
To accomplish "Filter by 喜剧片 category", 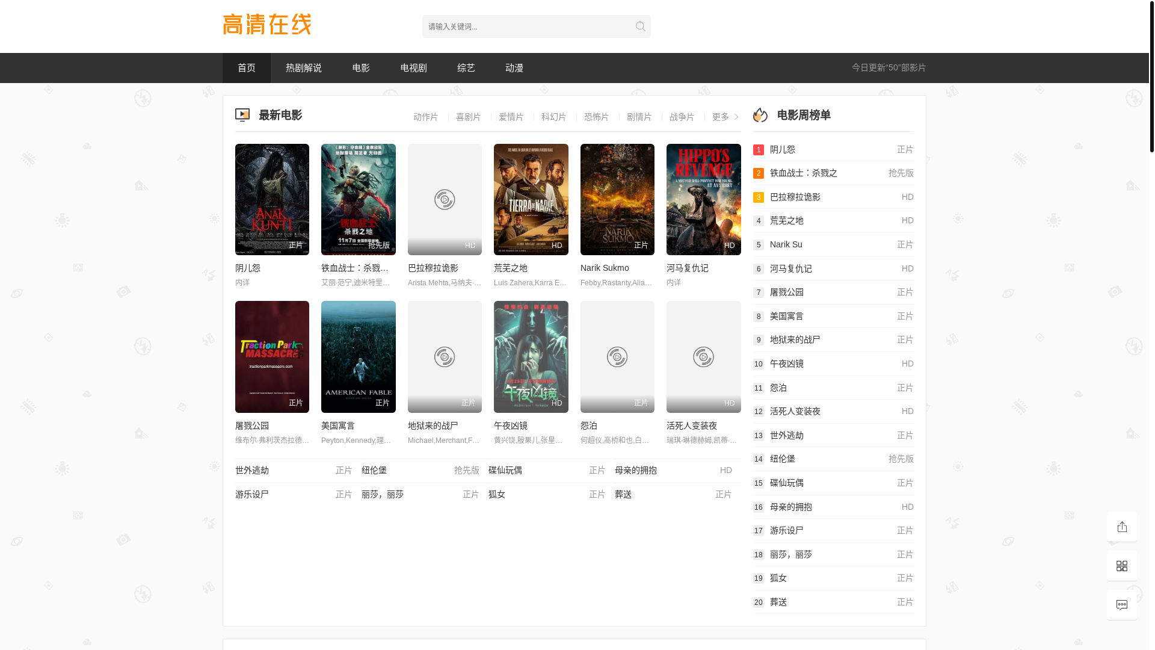I will 469,117.
